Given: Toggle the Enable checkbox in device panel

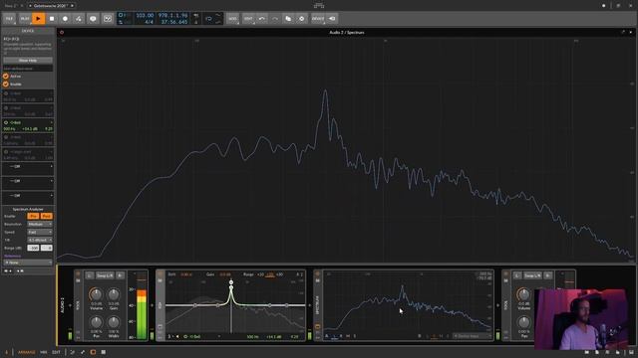Looking at the screenshot, I should tap(6, 84).
